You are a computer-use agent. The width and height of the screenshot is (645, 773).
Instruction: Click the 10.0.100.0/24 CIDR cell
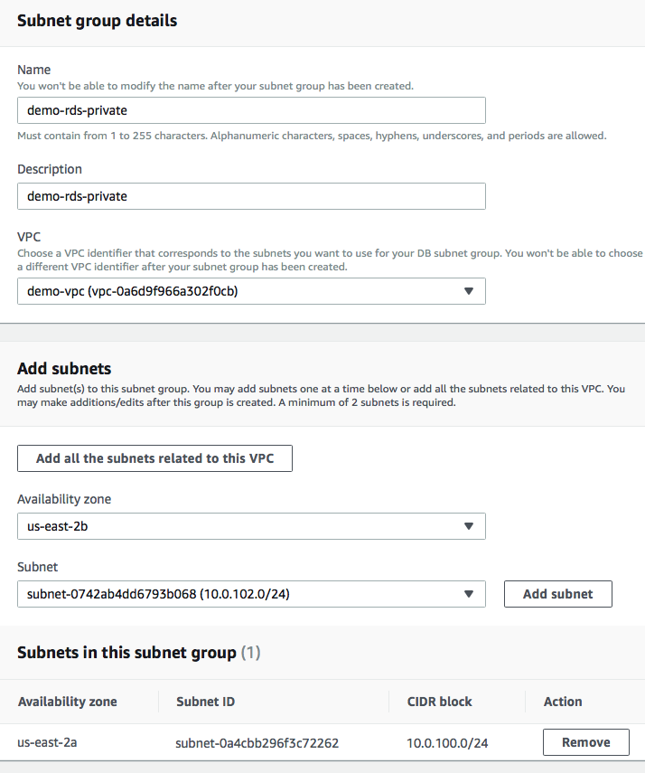pyautogui.click(x=450, y=743)
